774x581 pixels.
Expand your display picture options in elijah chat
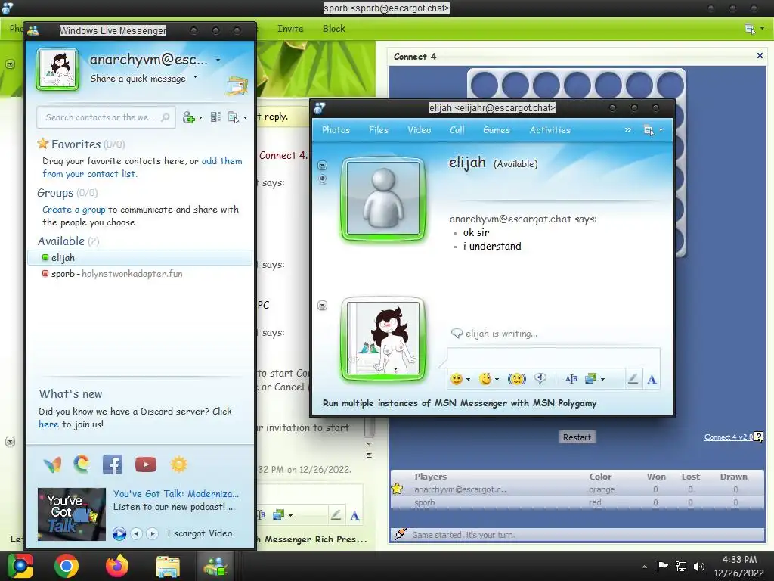[x=322, y=306]
